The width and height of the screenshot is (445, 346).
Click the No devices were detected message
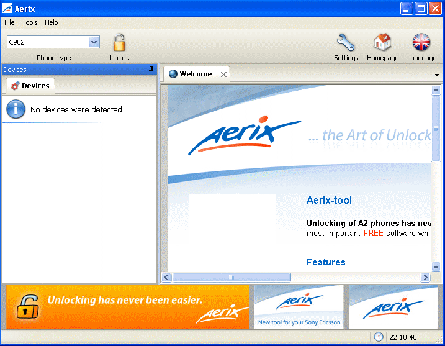(x=76, y=110)
